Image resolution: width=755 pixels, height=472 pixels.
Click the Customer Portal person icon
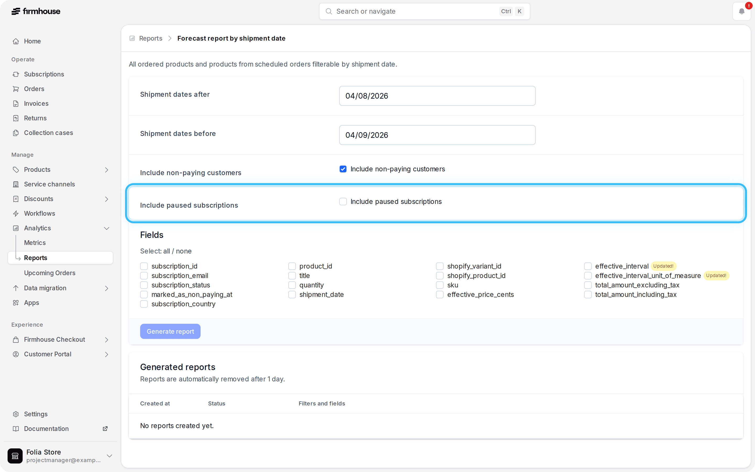tap(16, 355)
